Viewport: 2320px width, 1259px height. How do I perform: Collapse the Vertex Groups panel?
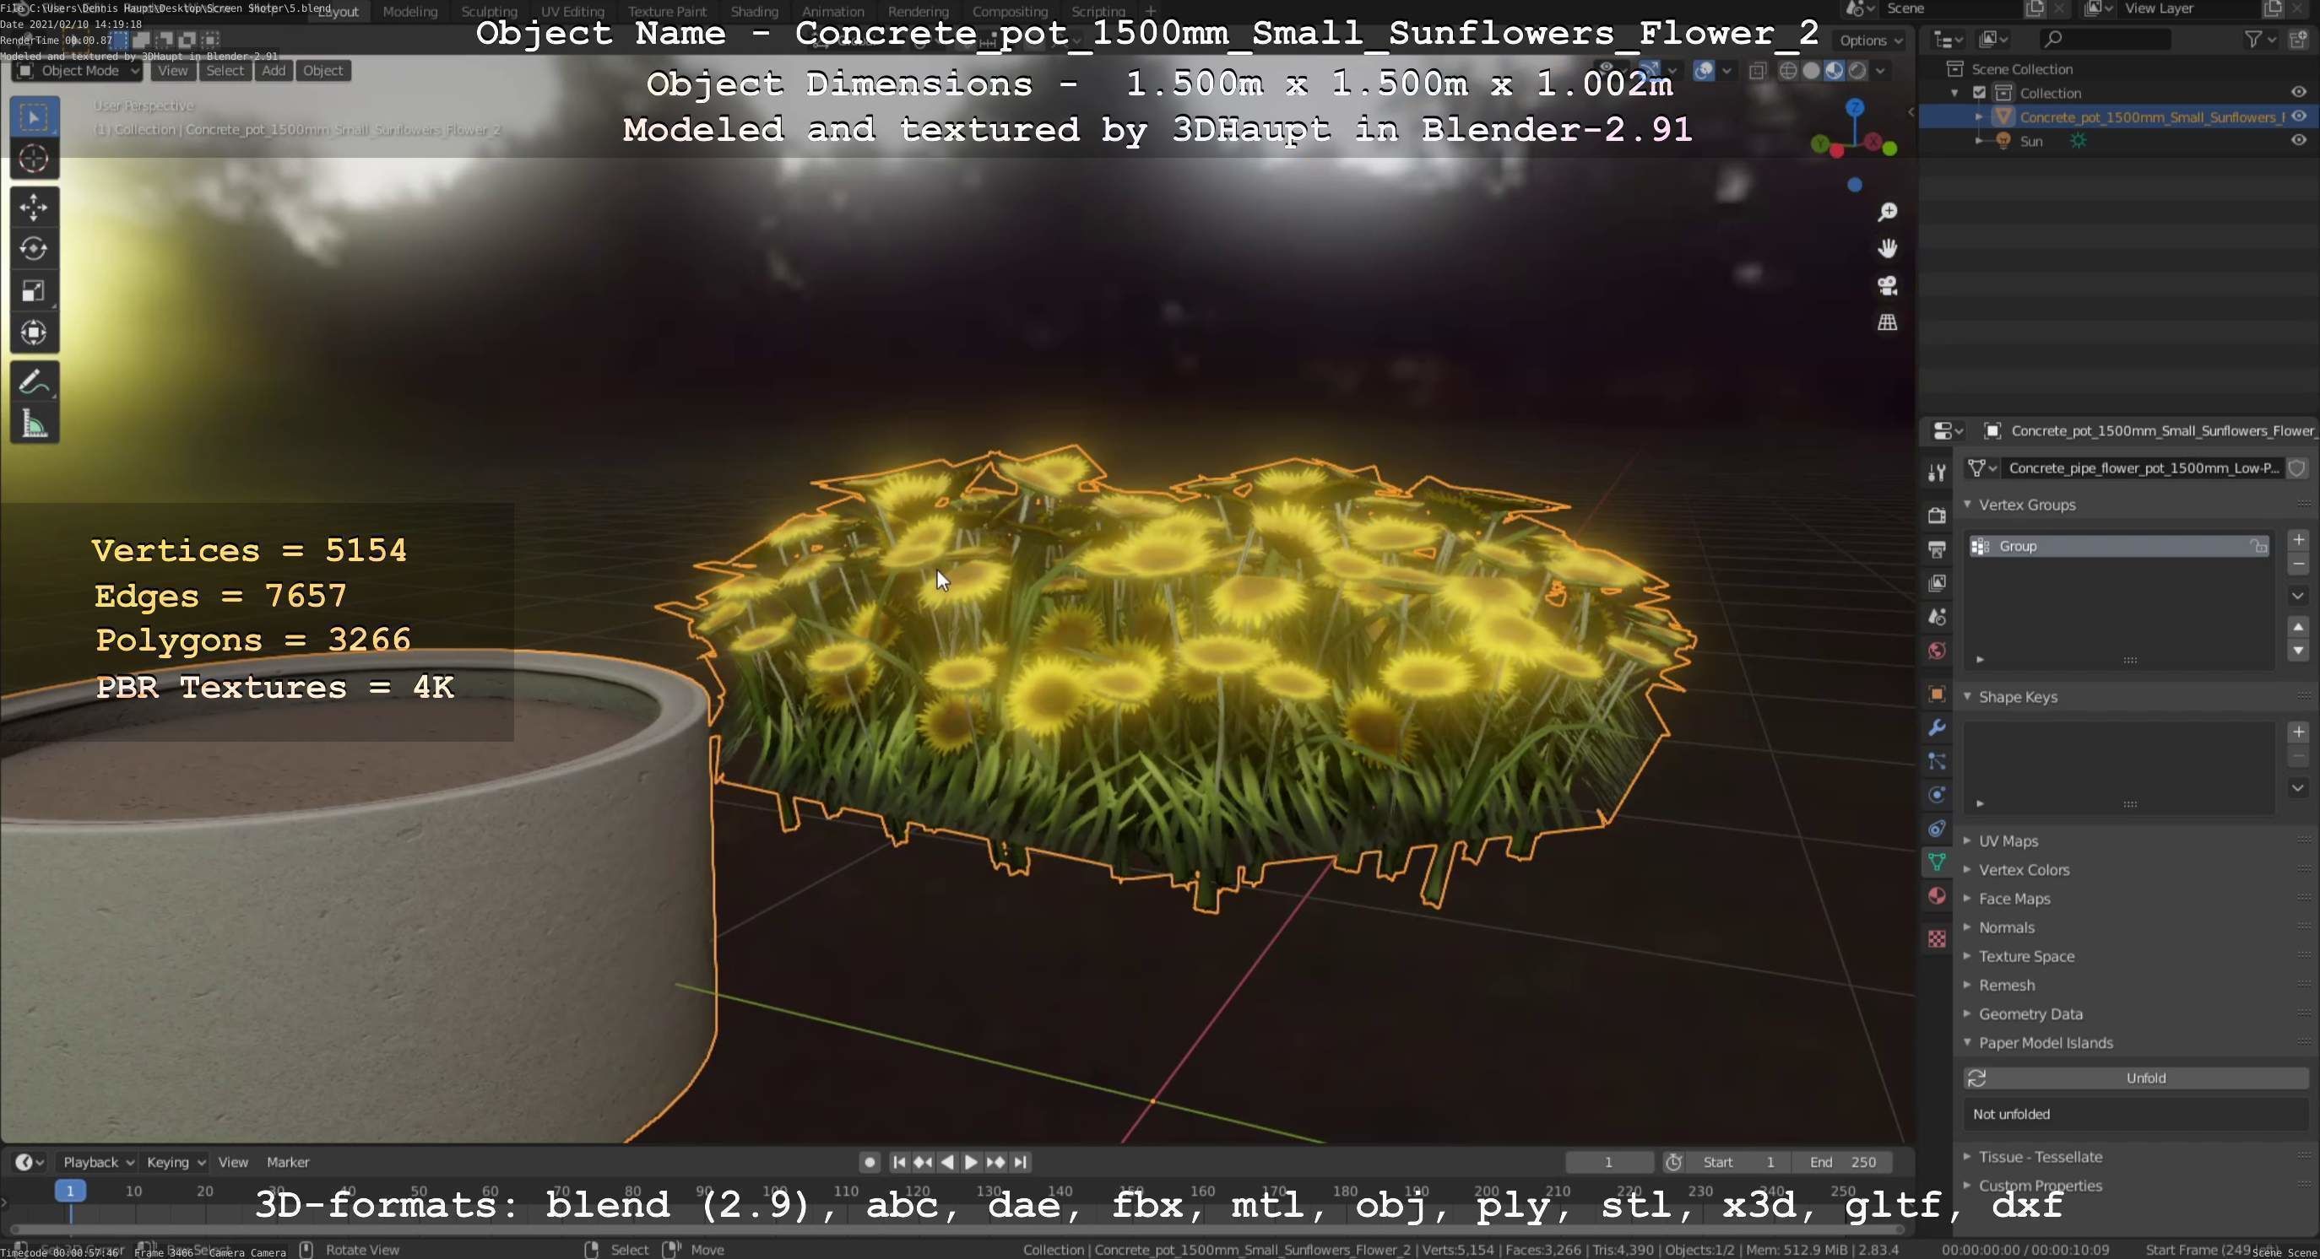pyautogui.click(x=1968, y=505)
